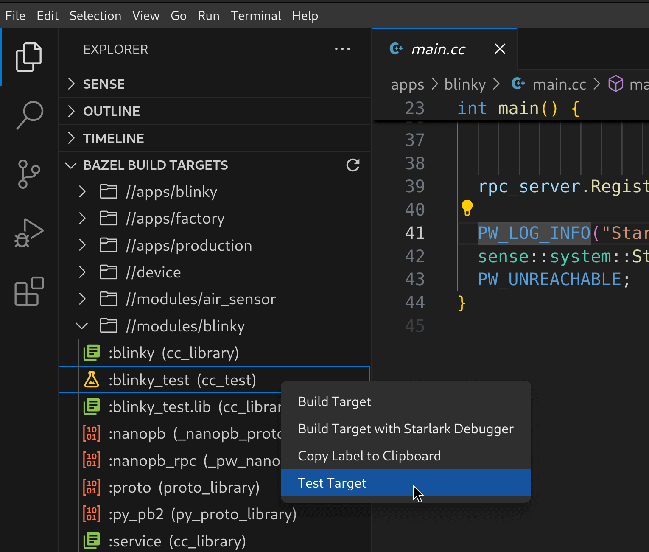Click the binary icon of :nanopb
The height and width of the screenshot is (552, 649).
(x=92, y=434)
